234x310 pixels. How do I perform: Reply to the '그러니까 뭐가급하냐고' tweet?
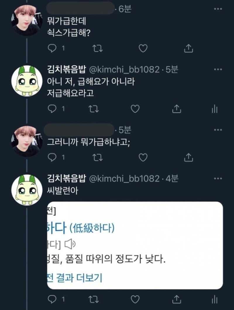tap(52, 158)
